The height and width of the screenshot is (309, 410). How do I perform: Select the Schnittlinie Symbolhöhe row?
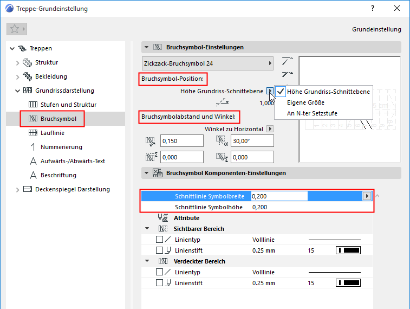(x=257, y=207)
